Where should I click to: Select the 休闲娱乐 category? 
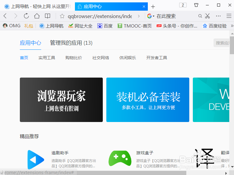128,58
